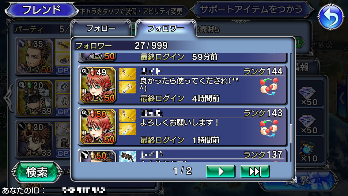The width and height of the screenshot is (348, 196).
Task: Tap moogle follow icon on rank 144 entry
Action: [x=269, y=86]
